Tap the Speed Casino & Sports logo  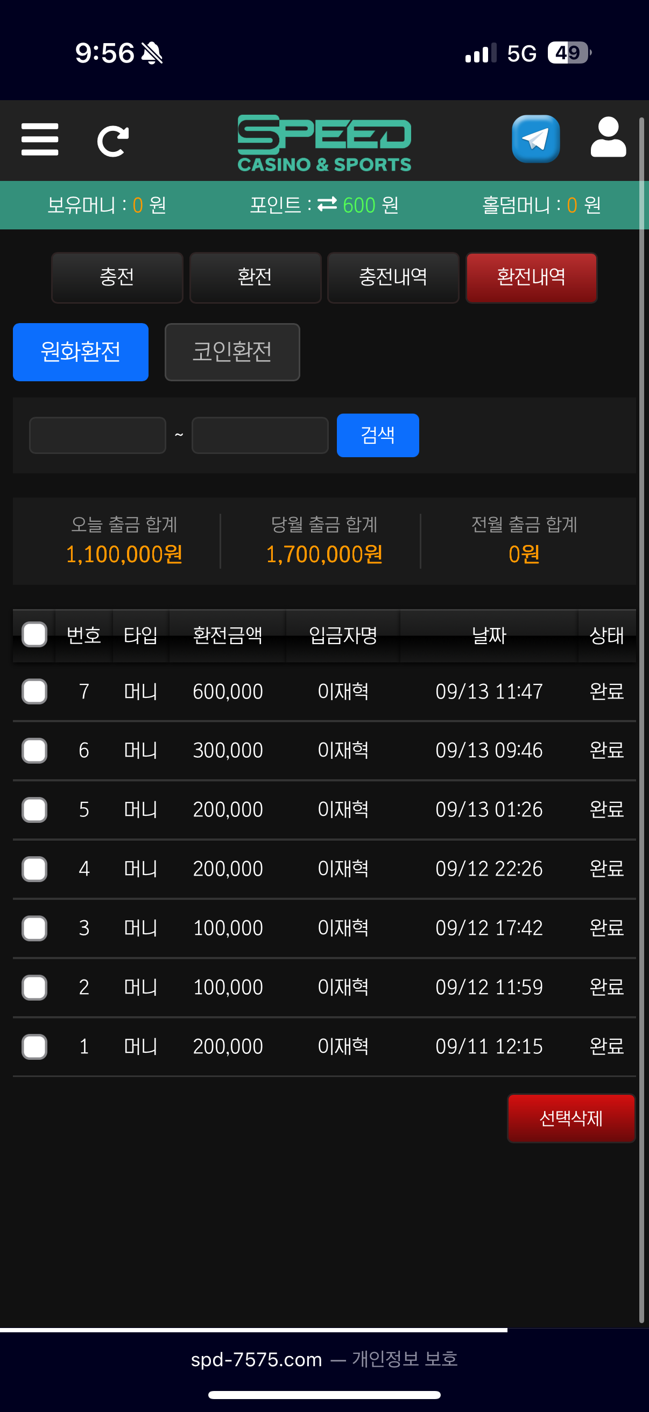coord(324,143)
